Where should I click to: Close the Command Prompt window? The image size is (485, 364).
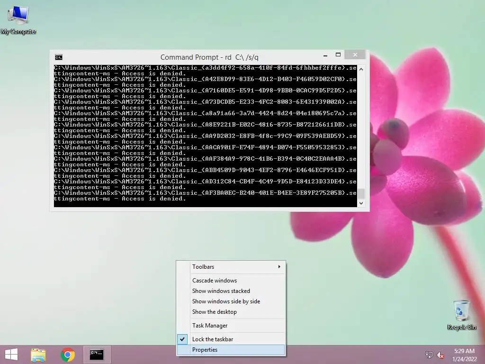355,55
